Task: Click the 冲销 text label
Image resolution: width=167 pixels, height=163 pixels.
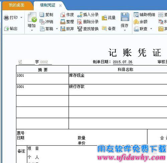Action: tap(49, 22)
